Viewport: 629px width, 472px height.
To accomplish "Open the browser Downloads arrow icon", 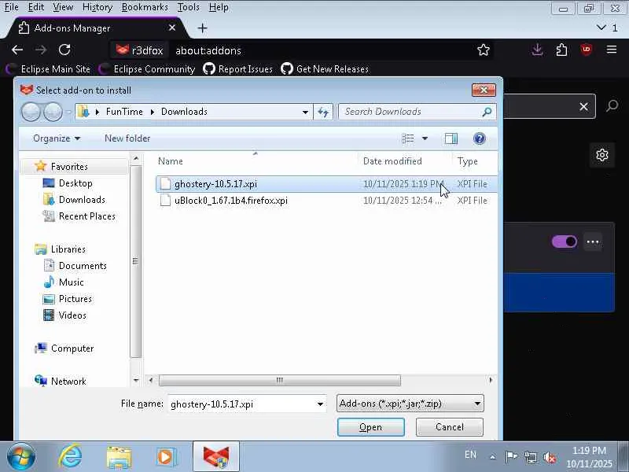I will [x=537, y=50].
